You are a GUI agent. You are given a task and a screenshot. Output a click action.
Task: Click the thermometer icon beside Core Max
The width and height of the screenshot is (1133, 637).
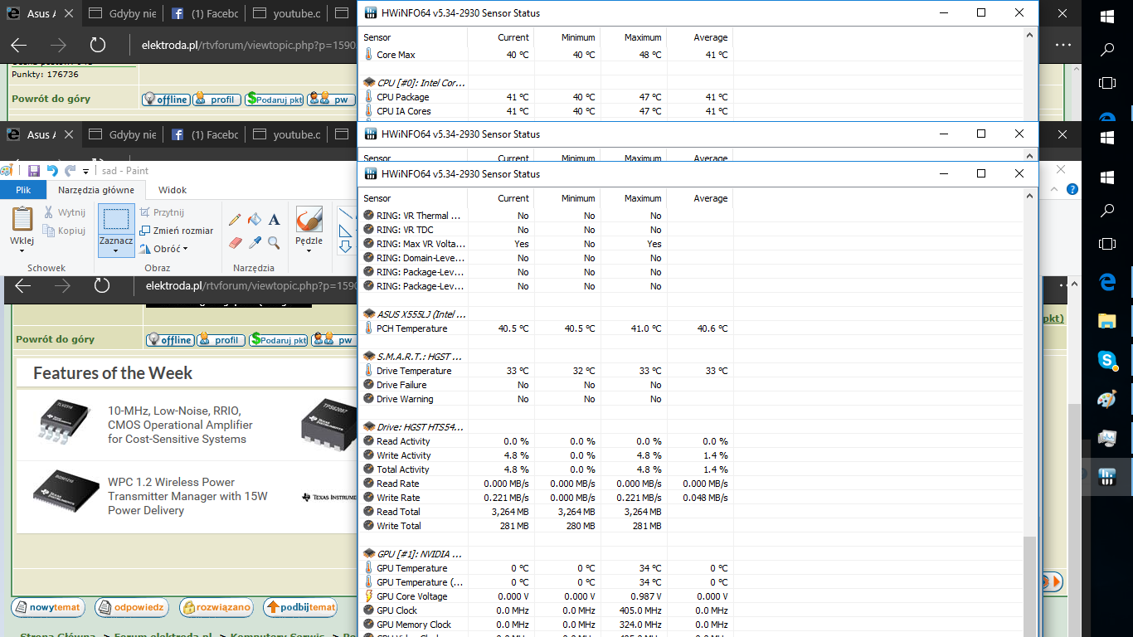tap(369, 55)
